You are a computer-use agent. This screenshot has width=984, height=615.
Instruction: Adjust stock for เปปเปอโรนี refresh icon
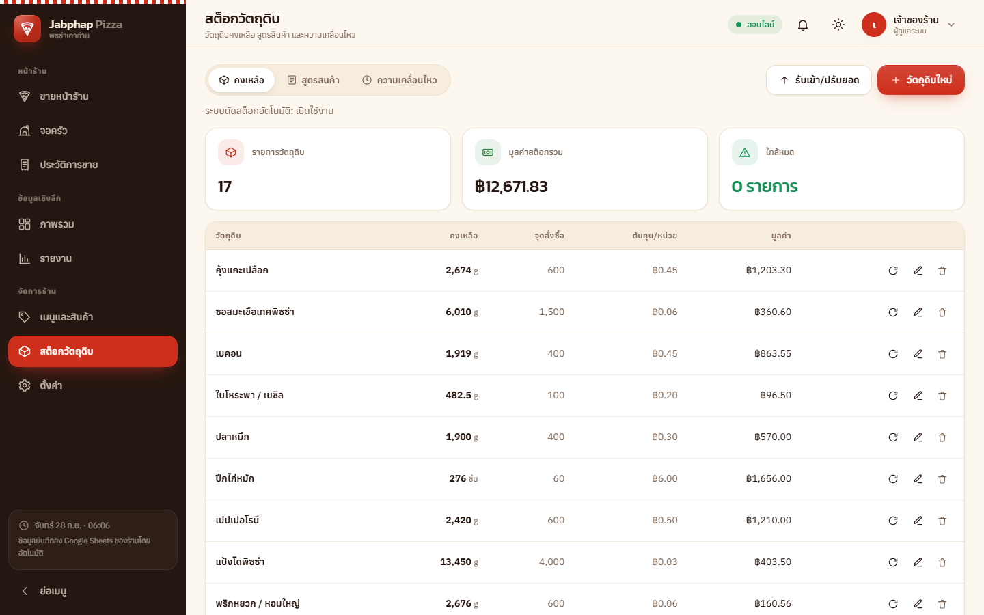pos(893,521)
